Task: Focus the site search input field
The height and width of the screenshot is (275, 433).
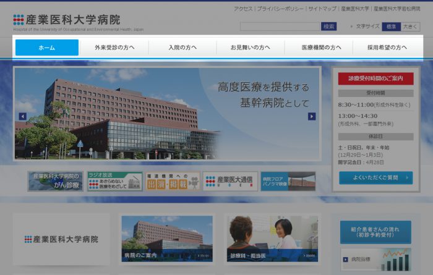Action: (x=280, y=27)
